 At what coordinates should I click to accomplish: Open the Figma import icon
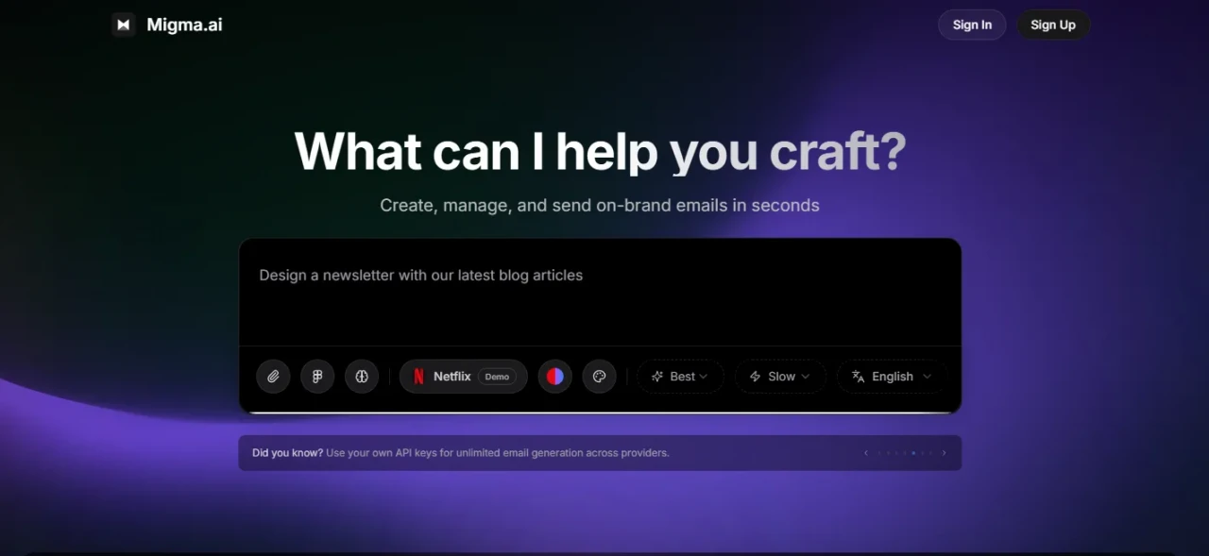point(317,377)
